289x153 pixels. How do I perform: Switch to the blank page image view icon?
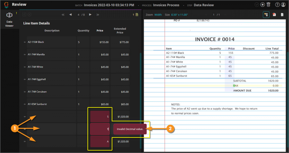pyautogui.click(x=282, y=14)
